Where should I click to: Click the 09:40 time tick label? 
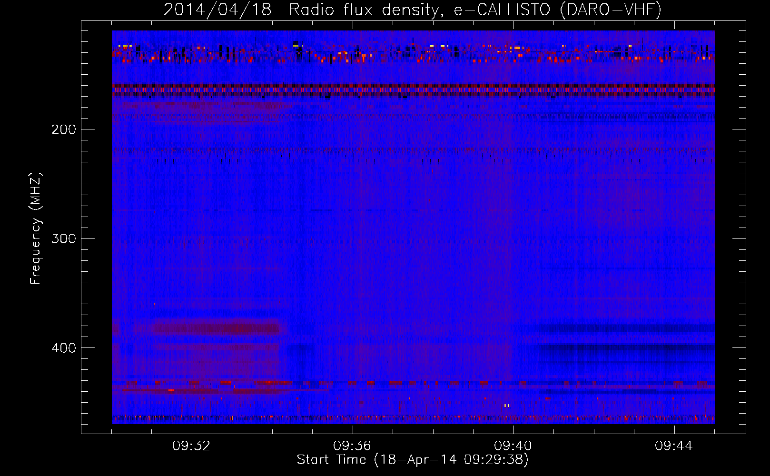point(513,446)
